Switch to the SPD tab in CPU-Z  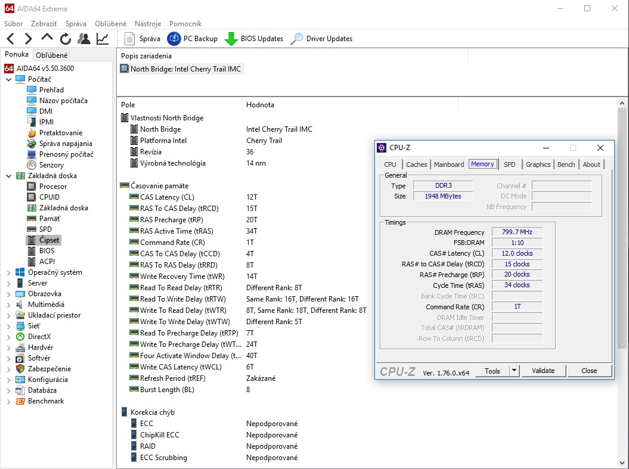(x=509, y=164)
